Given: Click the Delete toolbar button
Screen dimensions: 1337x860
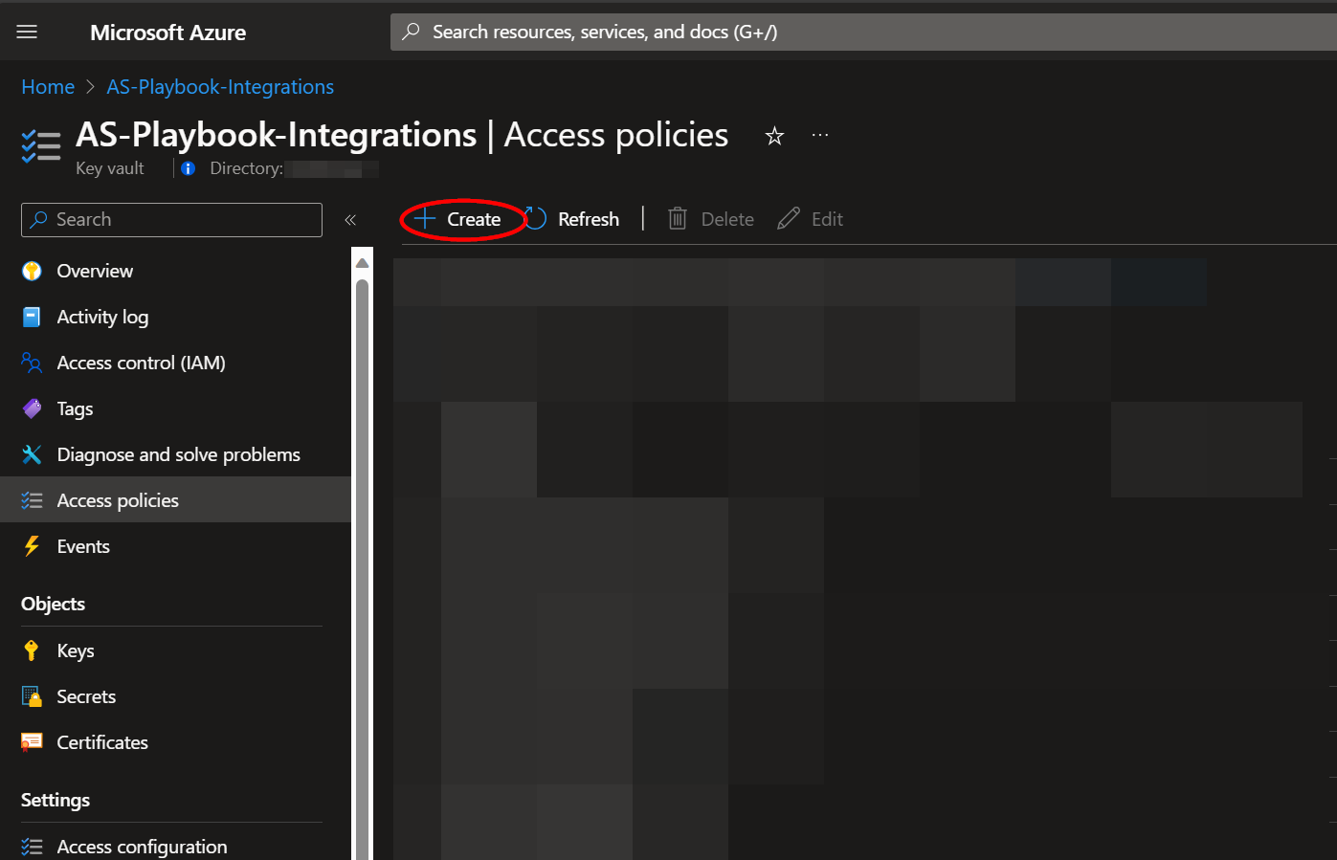Looking at the screenshot, I should 711,219.
